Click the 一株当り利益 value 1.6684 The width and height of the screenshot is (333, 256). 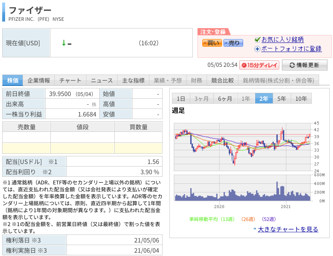click(x=87, y=114)
